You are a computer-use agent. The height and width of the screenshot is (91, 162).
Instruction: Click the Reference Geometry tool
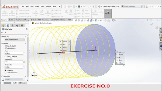pyautogui.click(x=95, y=12)
